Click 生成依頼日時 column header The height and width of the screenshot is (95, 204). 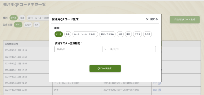[28, 44]
